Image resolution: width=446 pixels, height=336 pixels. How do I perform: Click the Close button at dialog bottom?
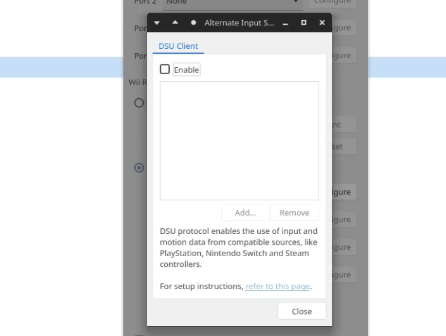(302, 311)
